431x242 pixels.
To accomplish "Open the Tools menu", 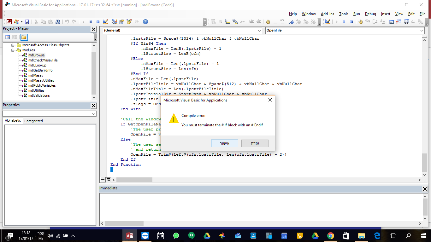I will tap(344, 14).
